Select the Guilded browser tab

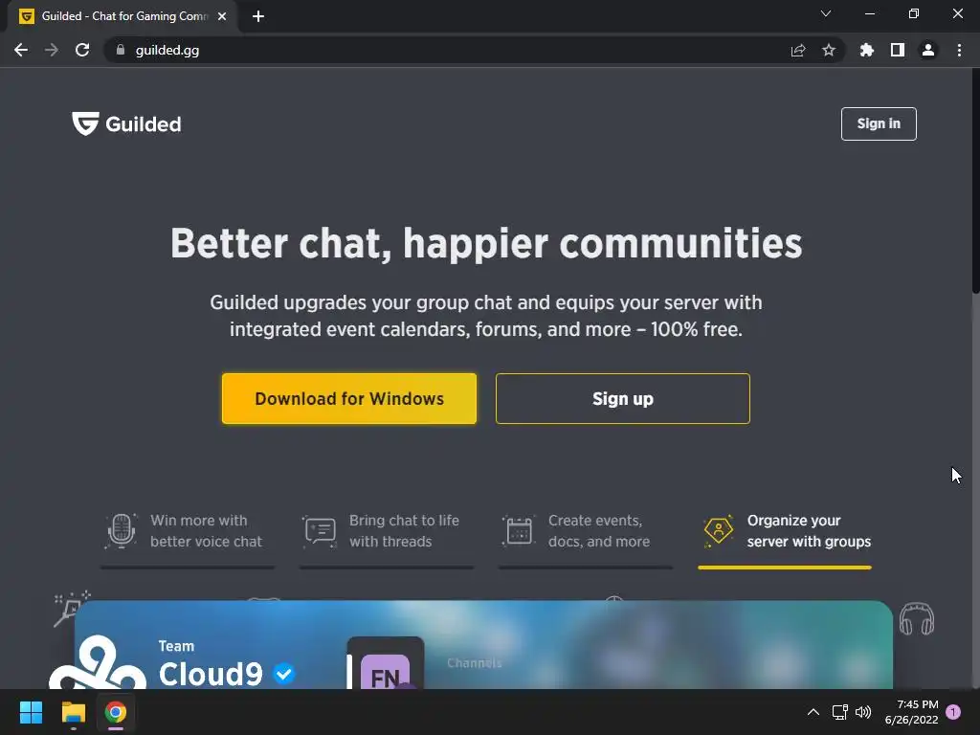(x=122, y=16)
